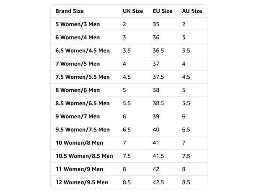
Task: Click the 11 Women/9 Men brand size
Action: 80,169
